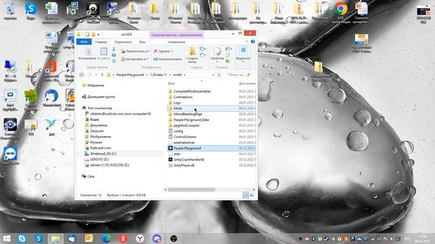The width and height of the screenshot is (435, 244).
Task: Select Сеть in navigation pane
Action: [90, 176]
